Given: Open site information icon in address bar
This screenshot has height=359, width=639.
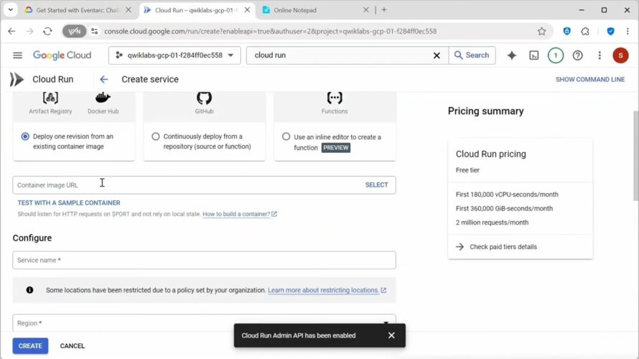Looking at the screenshot, I should pos(95,31).
